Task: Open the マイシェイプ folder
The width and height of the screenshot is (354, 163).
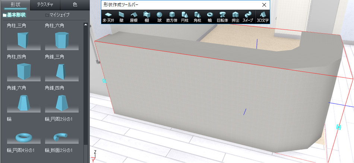Action: [57, 15]
